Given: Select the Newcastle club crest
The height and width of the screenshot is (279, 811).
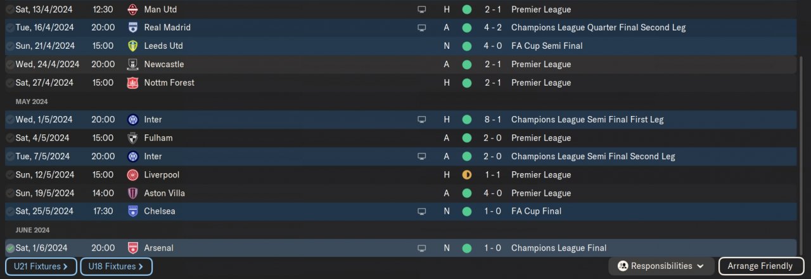Looking at the screenshot, I should [x=132, y=65].
